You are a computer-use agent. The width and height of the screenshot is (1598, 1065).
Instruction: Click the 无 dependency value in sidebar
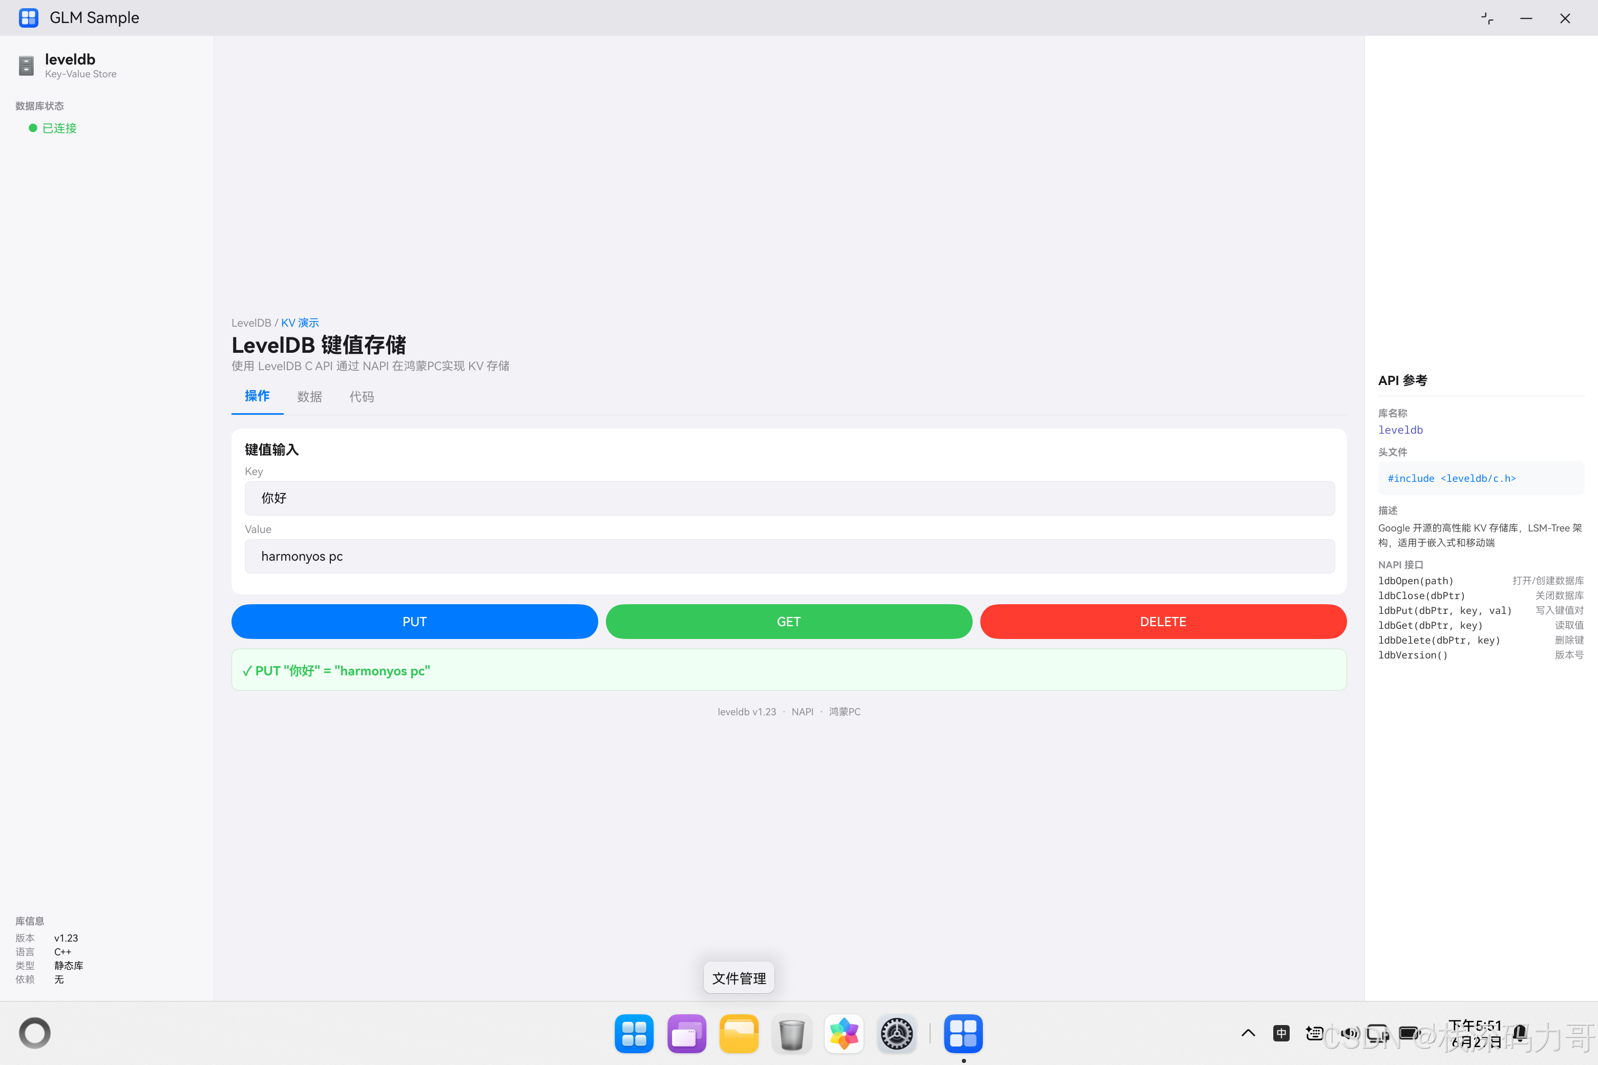pyautogui.click(x=59, y=979)
